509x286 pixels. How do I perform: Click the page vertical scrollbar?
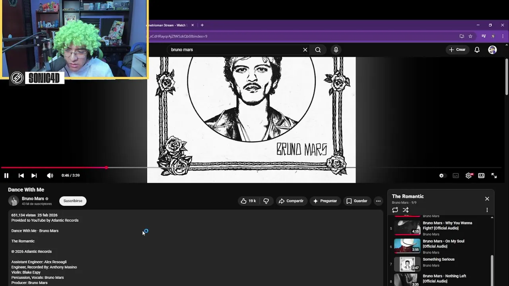(x=507, y=77)
